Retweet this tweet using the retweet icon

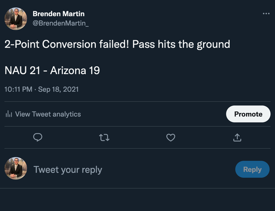(x=104, y=137)
